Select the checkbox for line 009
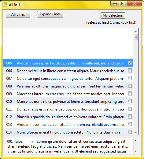The height and width of the screenshot is (159, 144). [x=130, y=94]
